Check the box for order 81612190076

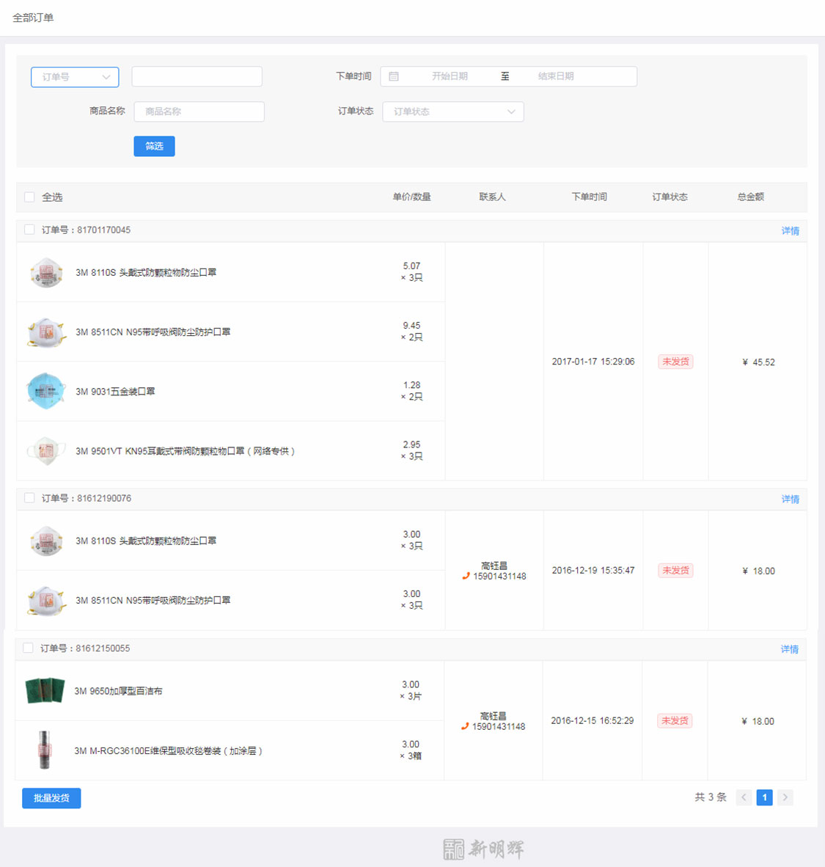tap(29, 497)
